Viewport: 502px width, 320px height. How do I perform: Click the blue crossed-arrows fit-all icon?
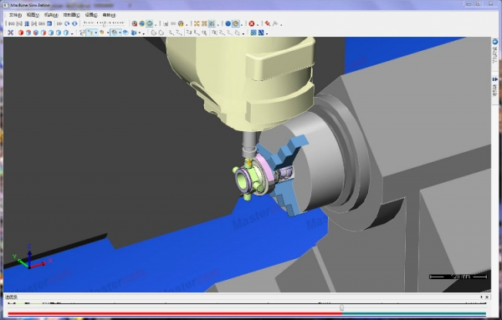point(11,33)
